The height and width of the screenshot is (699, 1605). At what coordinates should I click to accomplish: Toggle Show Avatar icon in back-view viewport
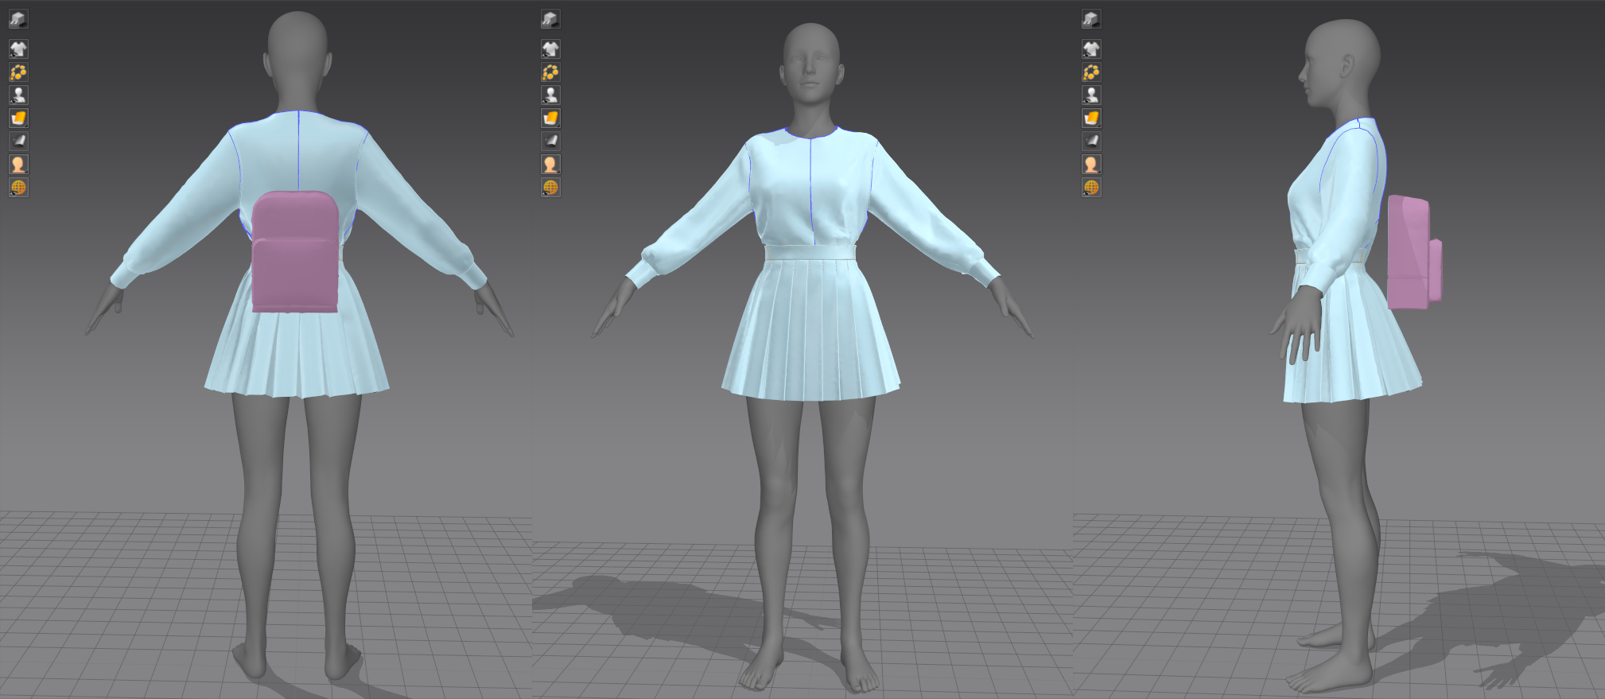[18, 95]
